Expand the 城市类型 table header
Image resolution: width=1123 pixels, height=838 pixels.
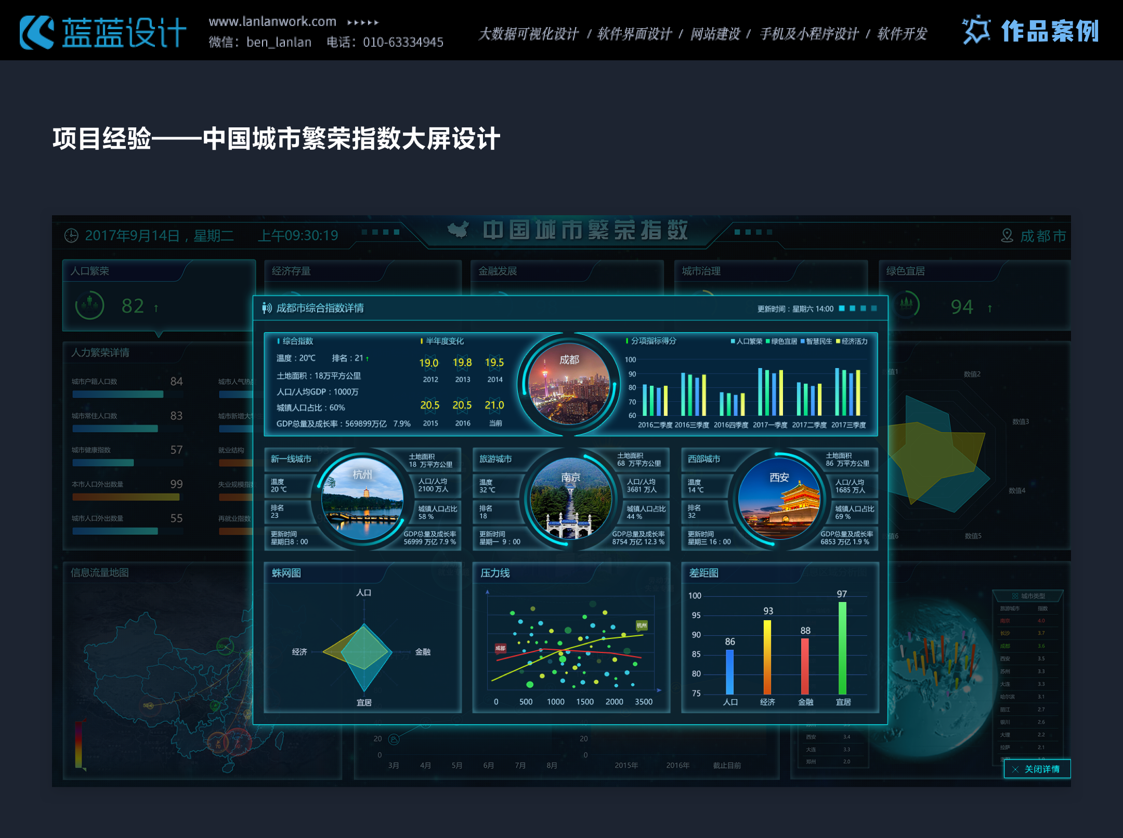[1028, 596]
